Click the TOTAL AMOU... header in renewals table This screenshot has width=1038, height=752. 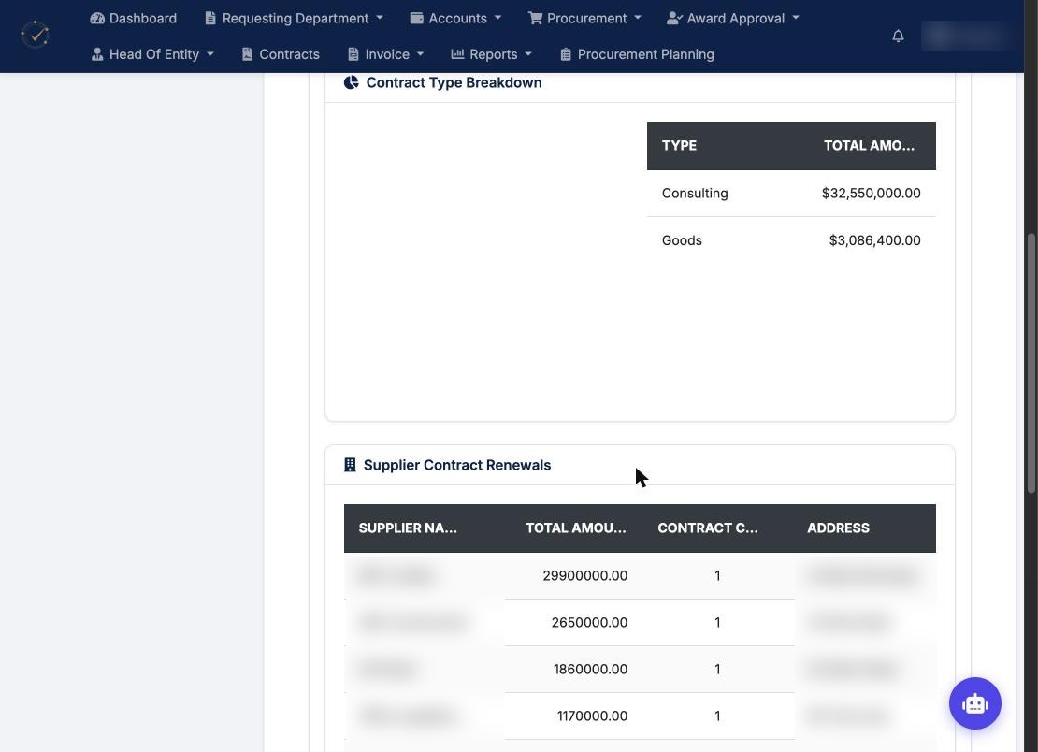(x=576, y=528)
